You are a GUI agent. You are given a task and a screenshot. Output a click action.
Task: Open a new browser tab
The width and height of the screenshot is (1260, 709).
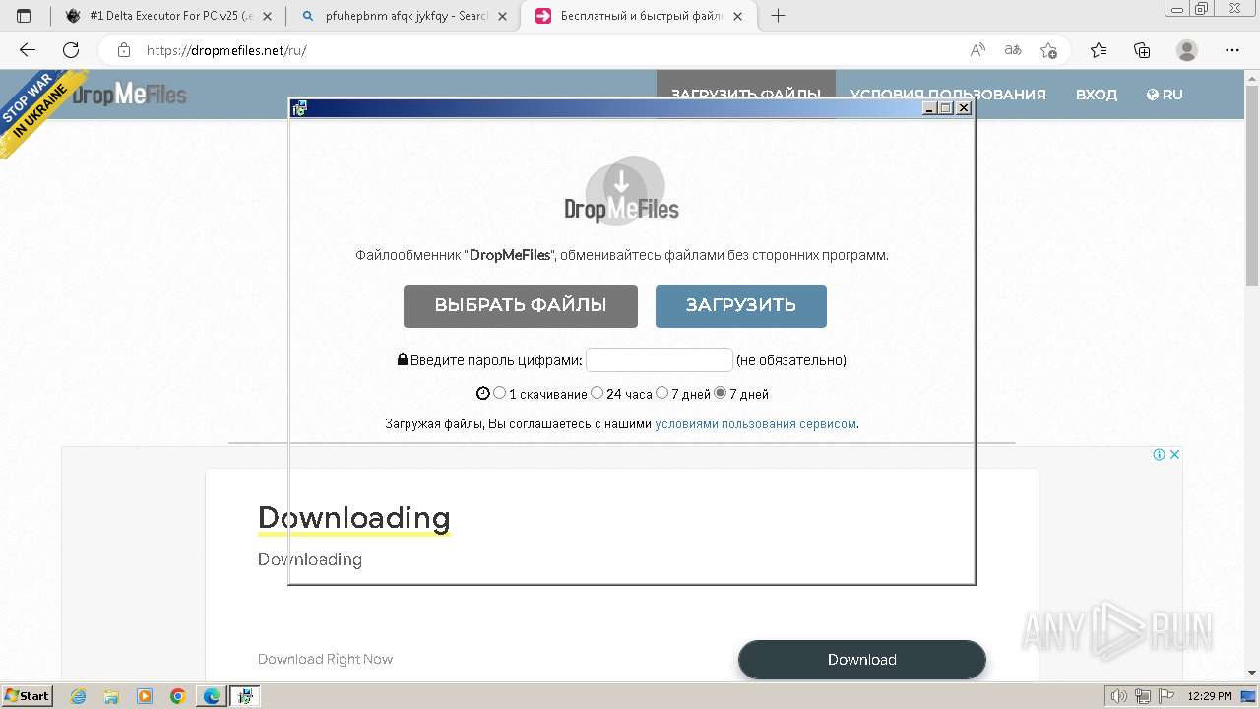pos(778,16)
